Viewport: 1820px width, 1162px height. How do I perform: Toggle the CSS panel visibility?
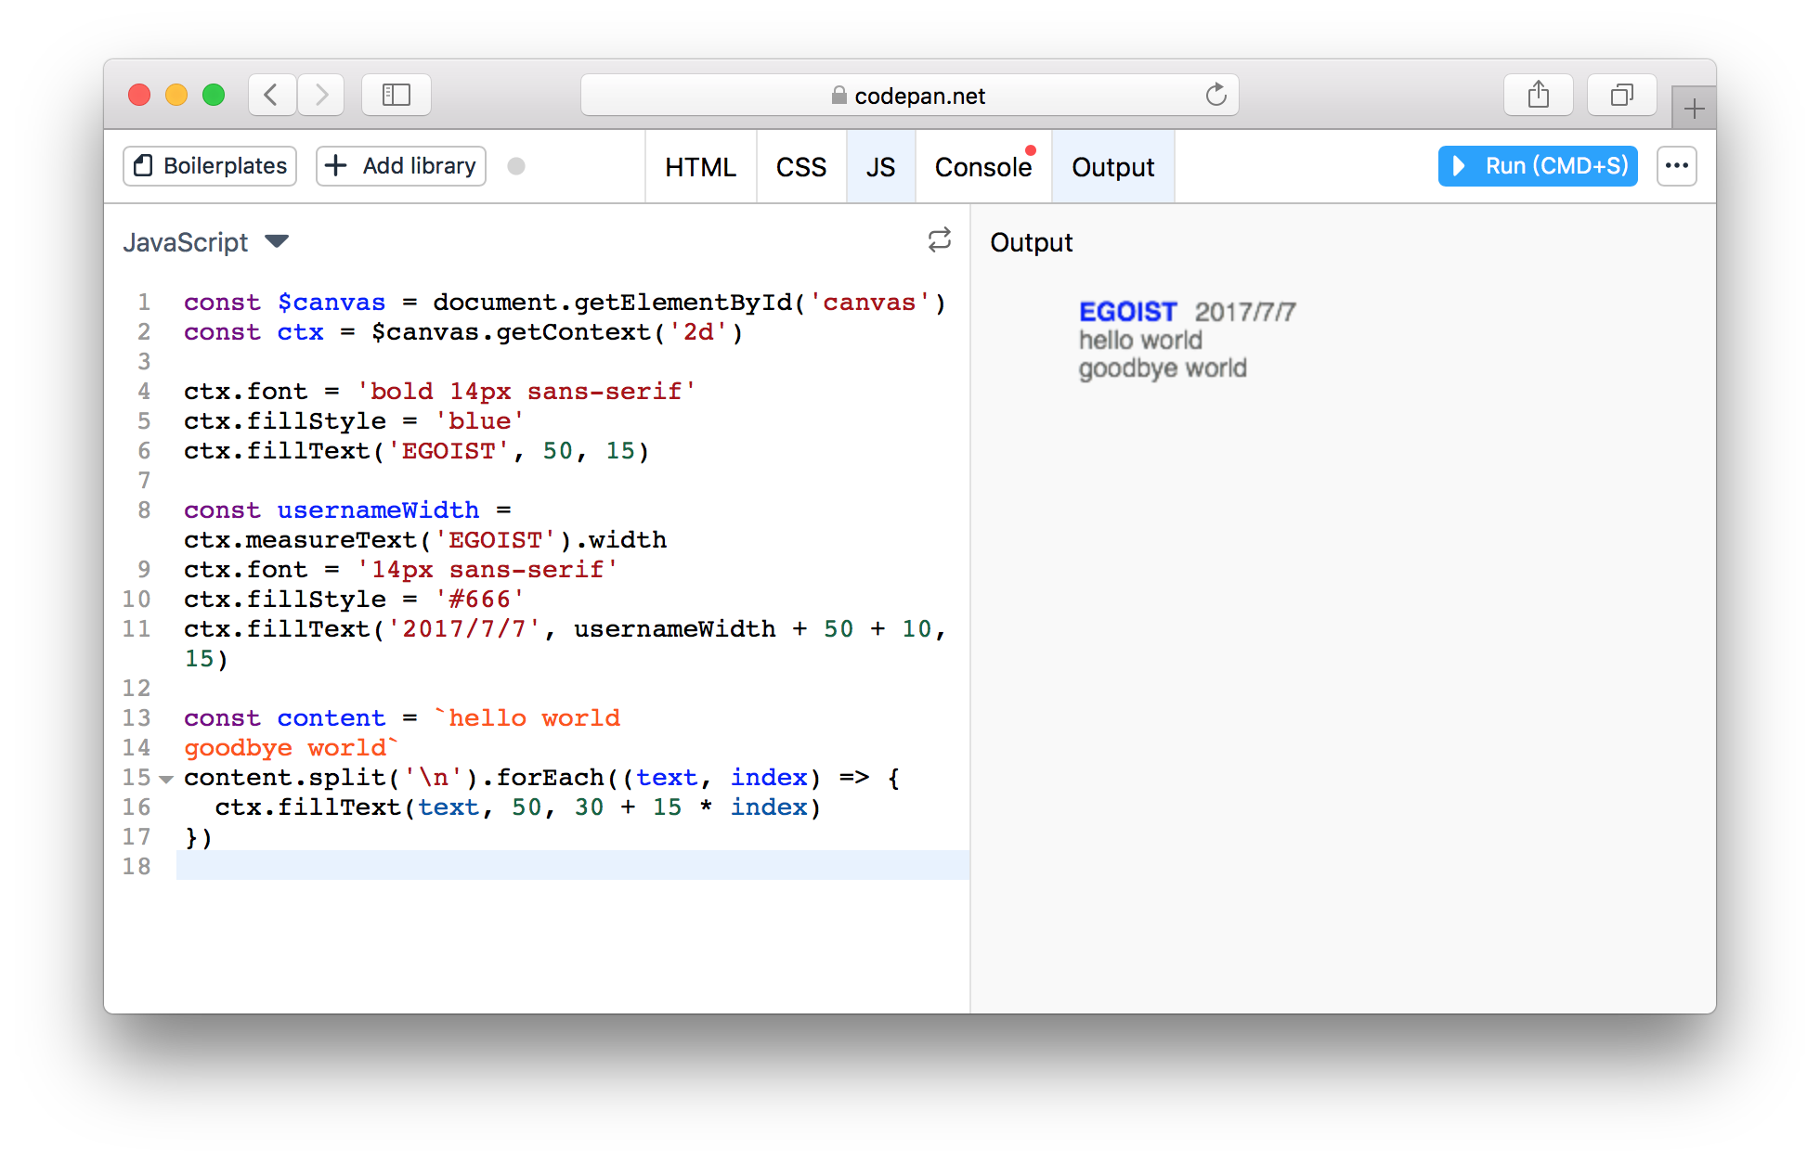tap(800, 167)
